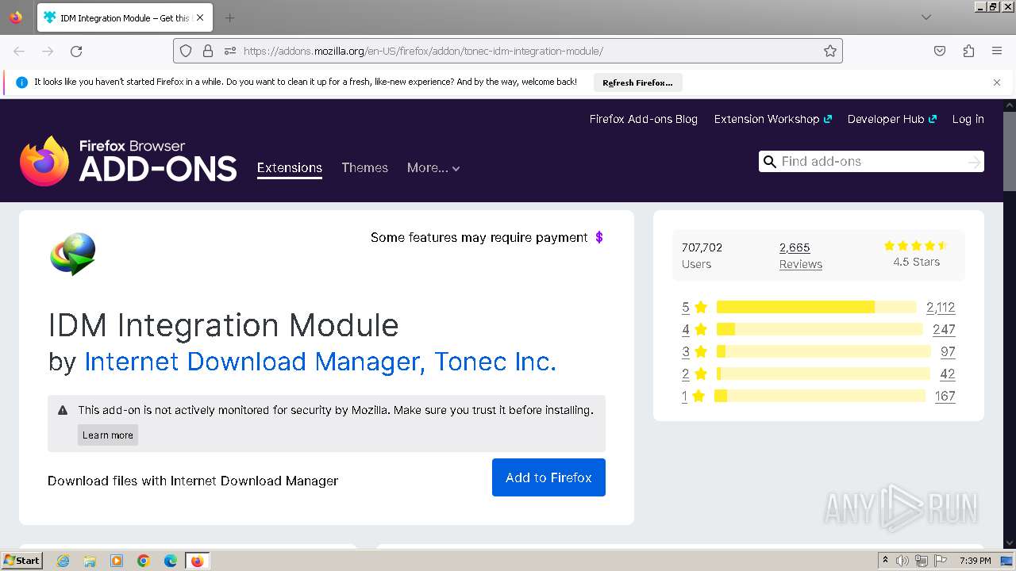1016x571 pixels.
Task: Click the tracking protection shield icon
Action: coord(186,51)
